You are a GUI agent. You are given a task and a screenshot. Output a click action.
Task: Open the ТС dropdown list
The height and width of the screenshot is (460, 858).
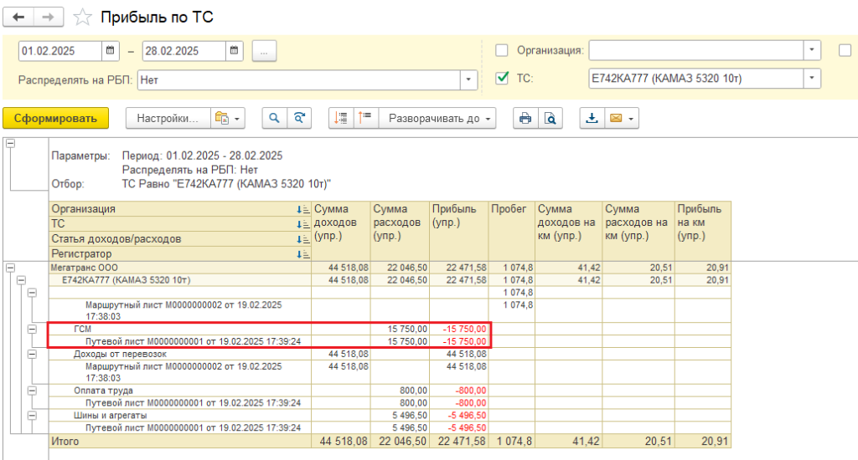point(812,78)
